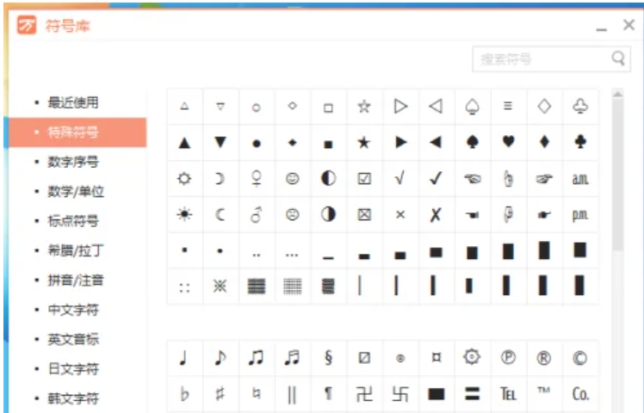Insert the TEL telephone symbol
The width and height of the screenshot is (644, 413).
[508, 394]
